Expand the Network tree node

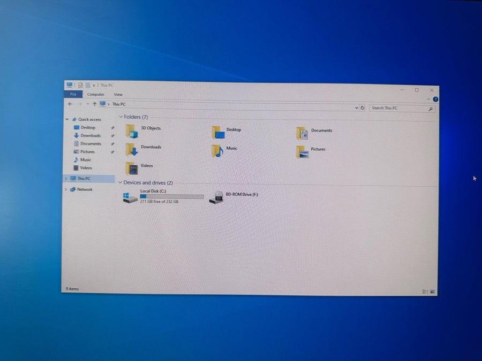point(65,189)
